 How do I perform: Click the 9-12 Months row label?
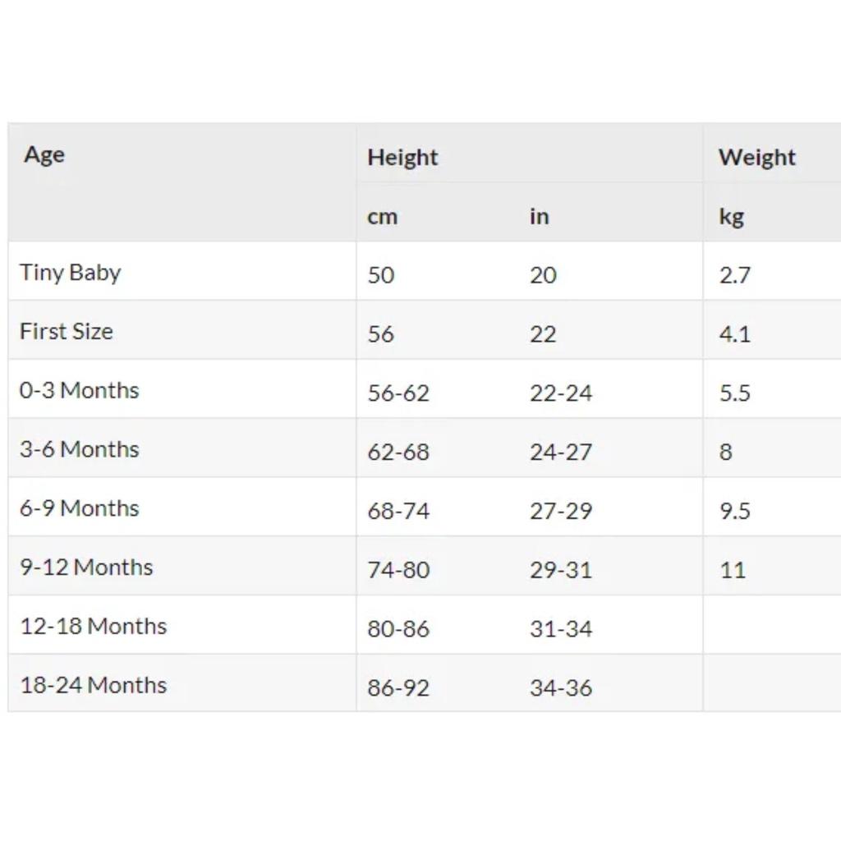tap(86, 568)
